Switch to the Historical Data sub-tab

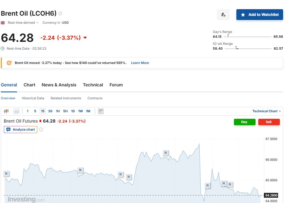pyautogui.click(x=33, y=98)
